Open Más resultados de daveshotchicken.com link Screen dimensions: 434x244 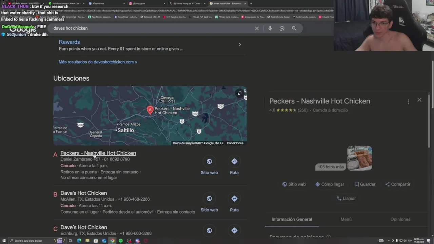point(98,62)
